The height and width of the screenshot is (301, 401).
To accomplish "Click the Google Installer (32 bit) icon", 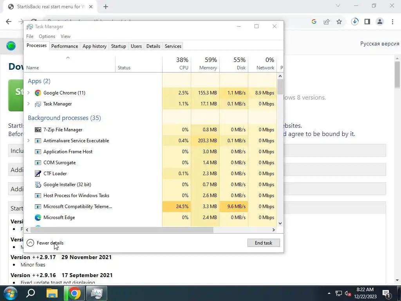I will click(38, 185).
